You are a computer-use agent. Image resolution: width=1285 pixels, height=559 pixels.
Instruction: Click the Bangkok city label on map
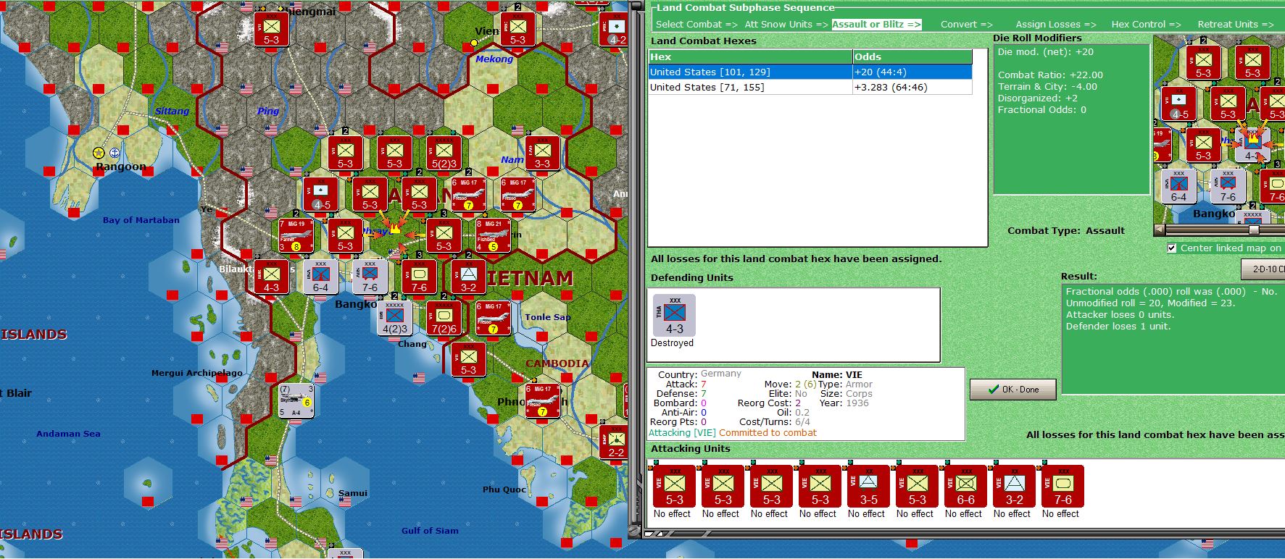point(356,304)
